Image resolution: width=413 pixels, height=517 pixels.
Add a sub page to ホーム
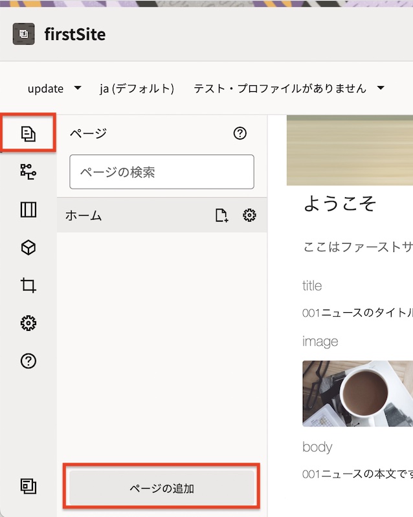point(221,215)
